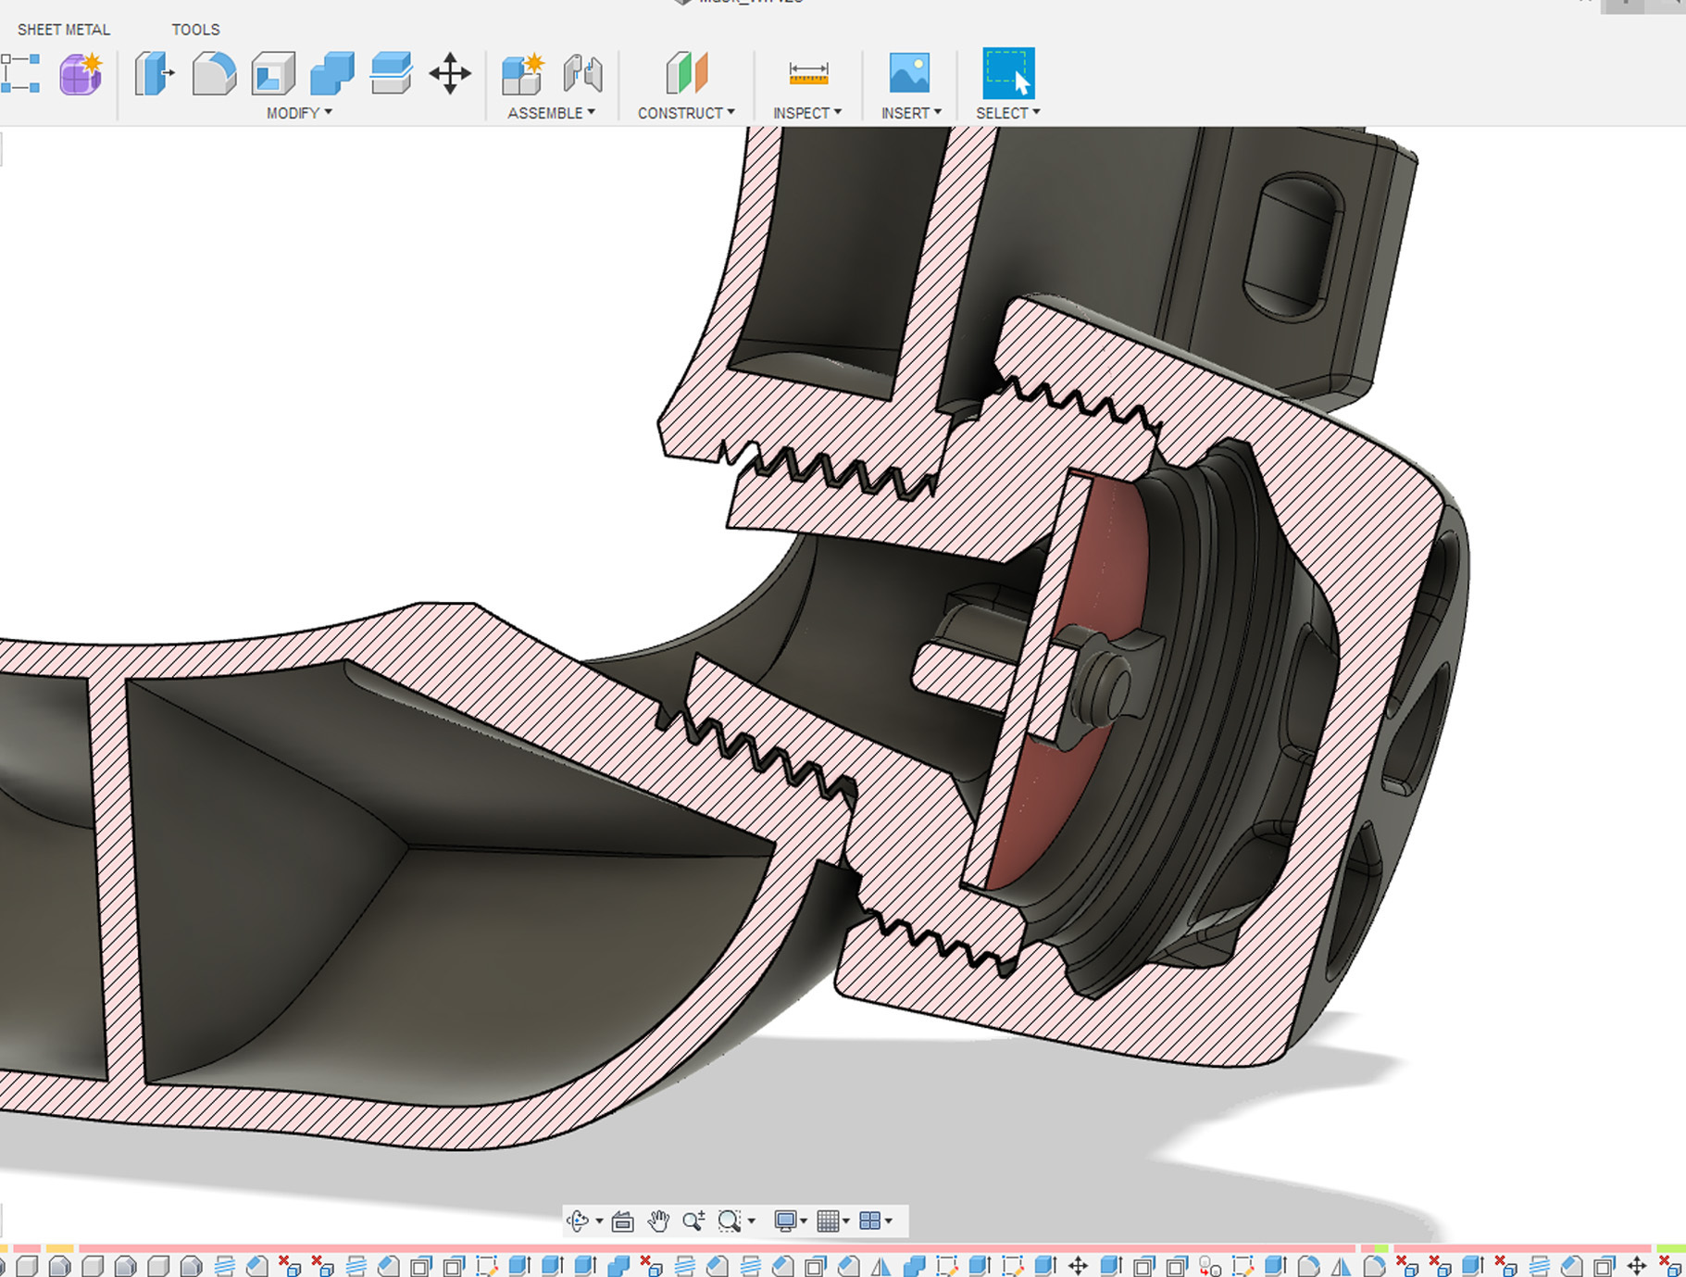Viewport: 1686px width, 1277px height.
Task: Open the MODIFY dropdown menu
Action: [299, 113]
